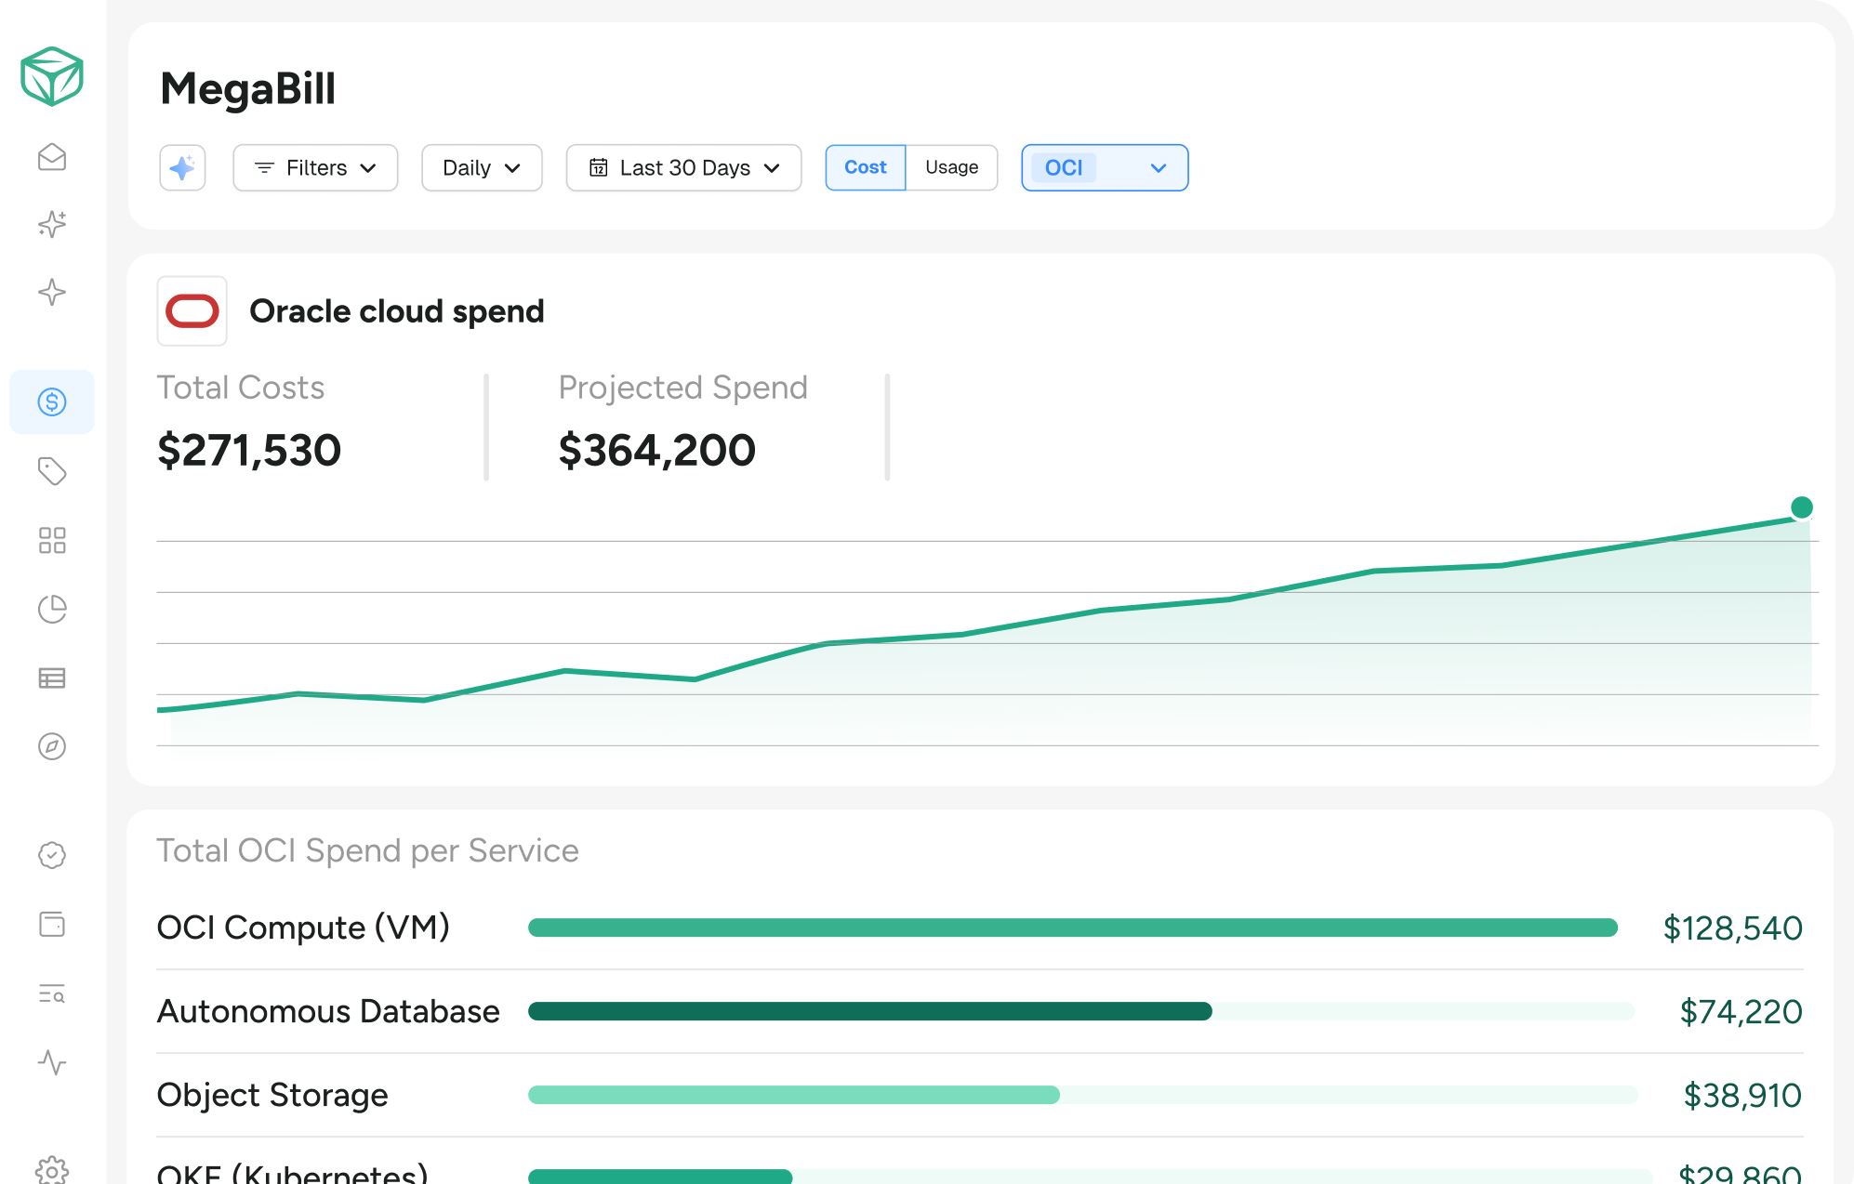Click the list-search sidebar icon
Viewport: 1854px width, 1184px height.
coord(52,993)
